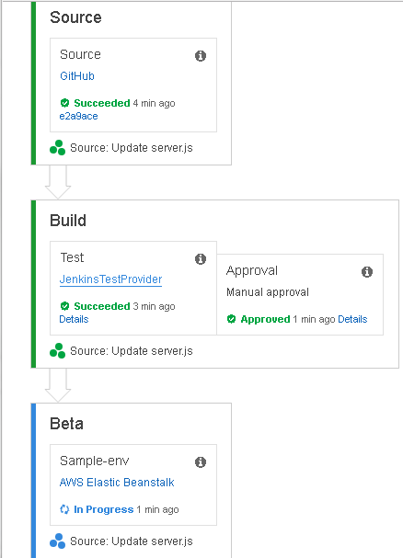Click the info icon on Sample-env action

(201, 462)
